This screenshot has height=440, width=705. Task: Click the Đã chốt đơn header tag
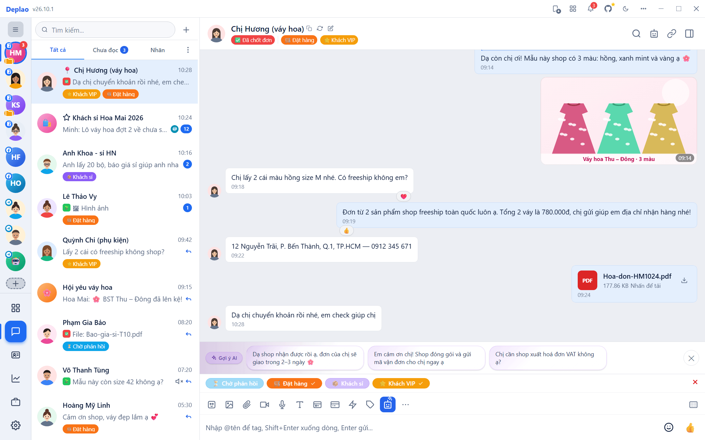click(x=253, y=40)
